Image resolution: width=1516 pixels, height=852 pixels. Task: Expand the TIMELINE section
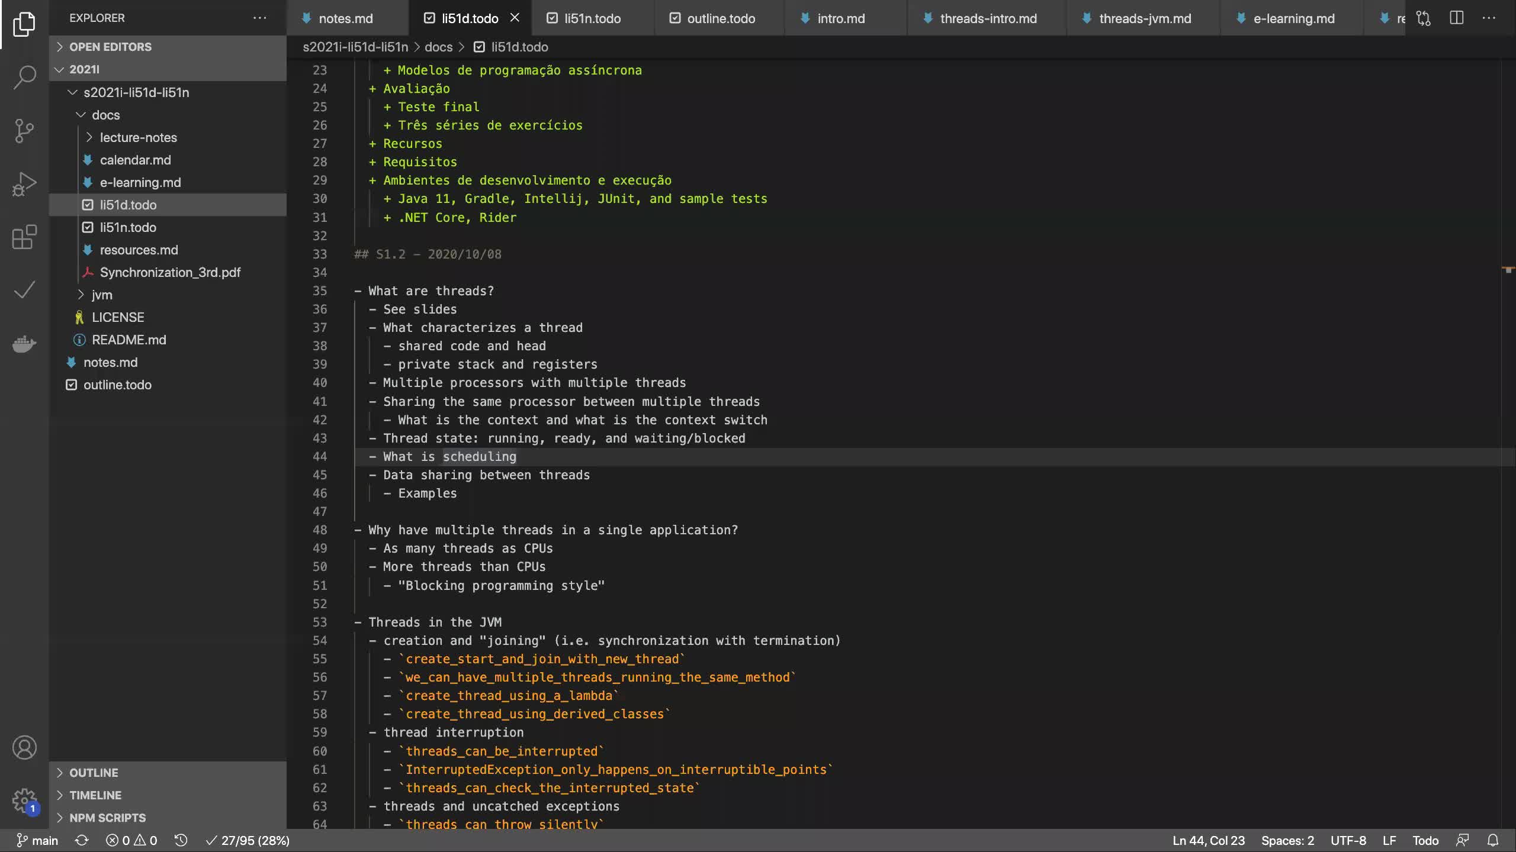pyautogui.click(x=168, y=795)
